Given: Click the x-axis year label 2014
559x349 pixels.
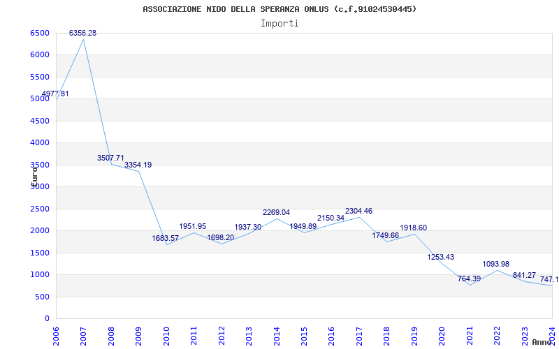Looking at the screenshot, I should 277,336.
